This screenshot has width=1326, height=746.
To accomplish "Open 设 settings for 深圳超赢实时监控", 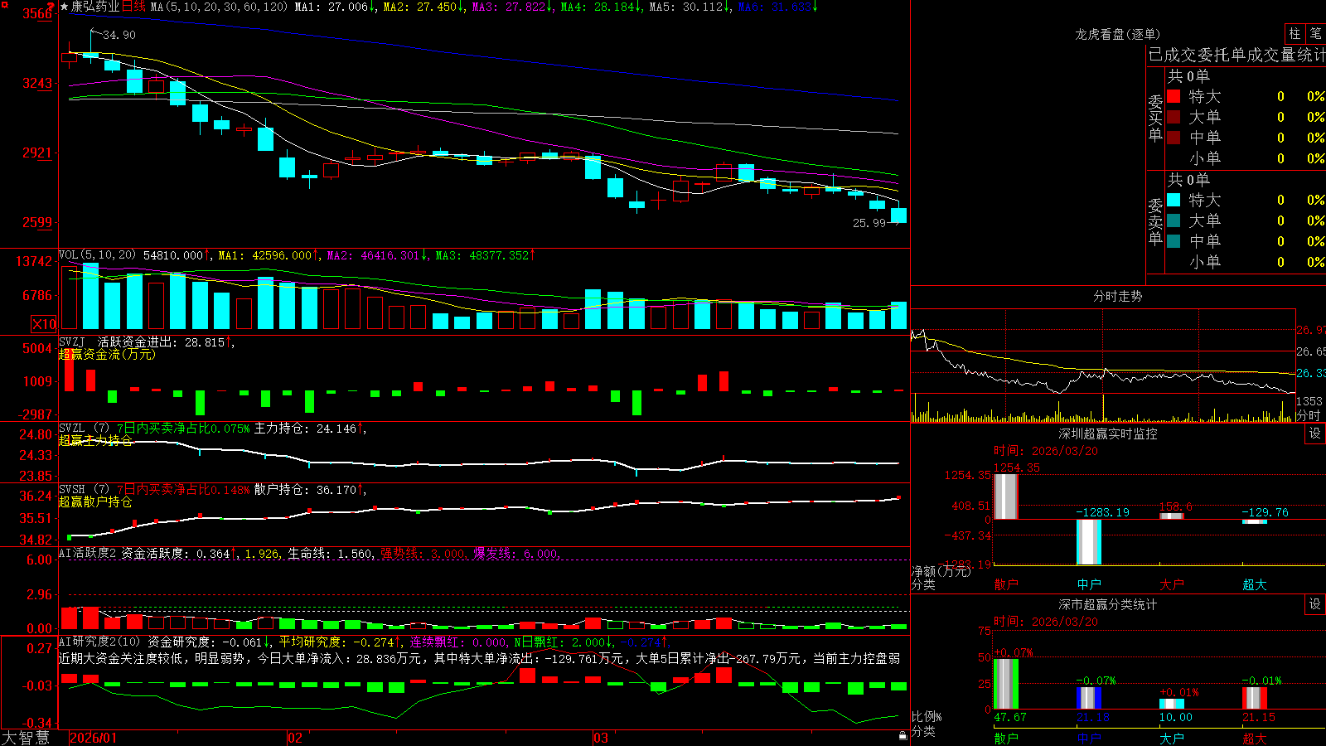I will pyautogui.click(x=1315, y=434).
